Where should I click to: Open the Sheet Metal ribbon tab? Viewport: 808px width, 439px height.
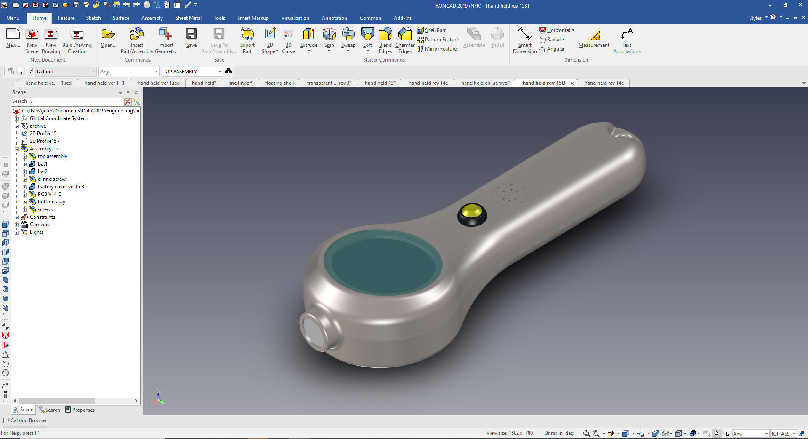coord(188,18)
